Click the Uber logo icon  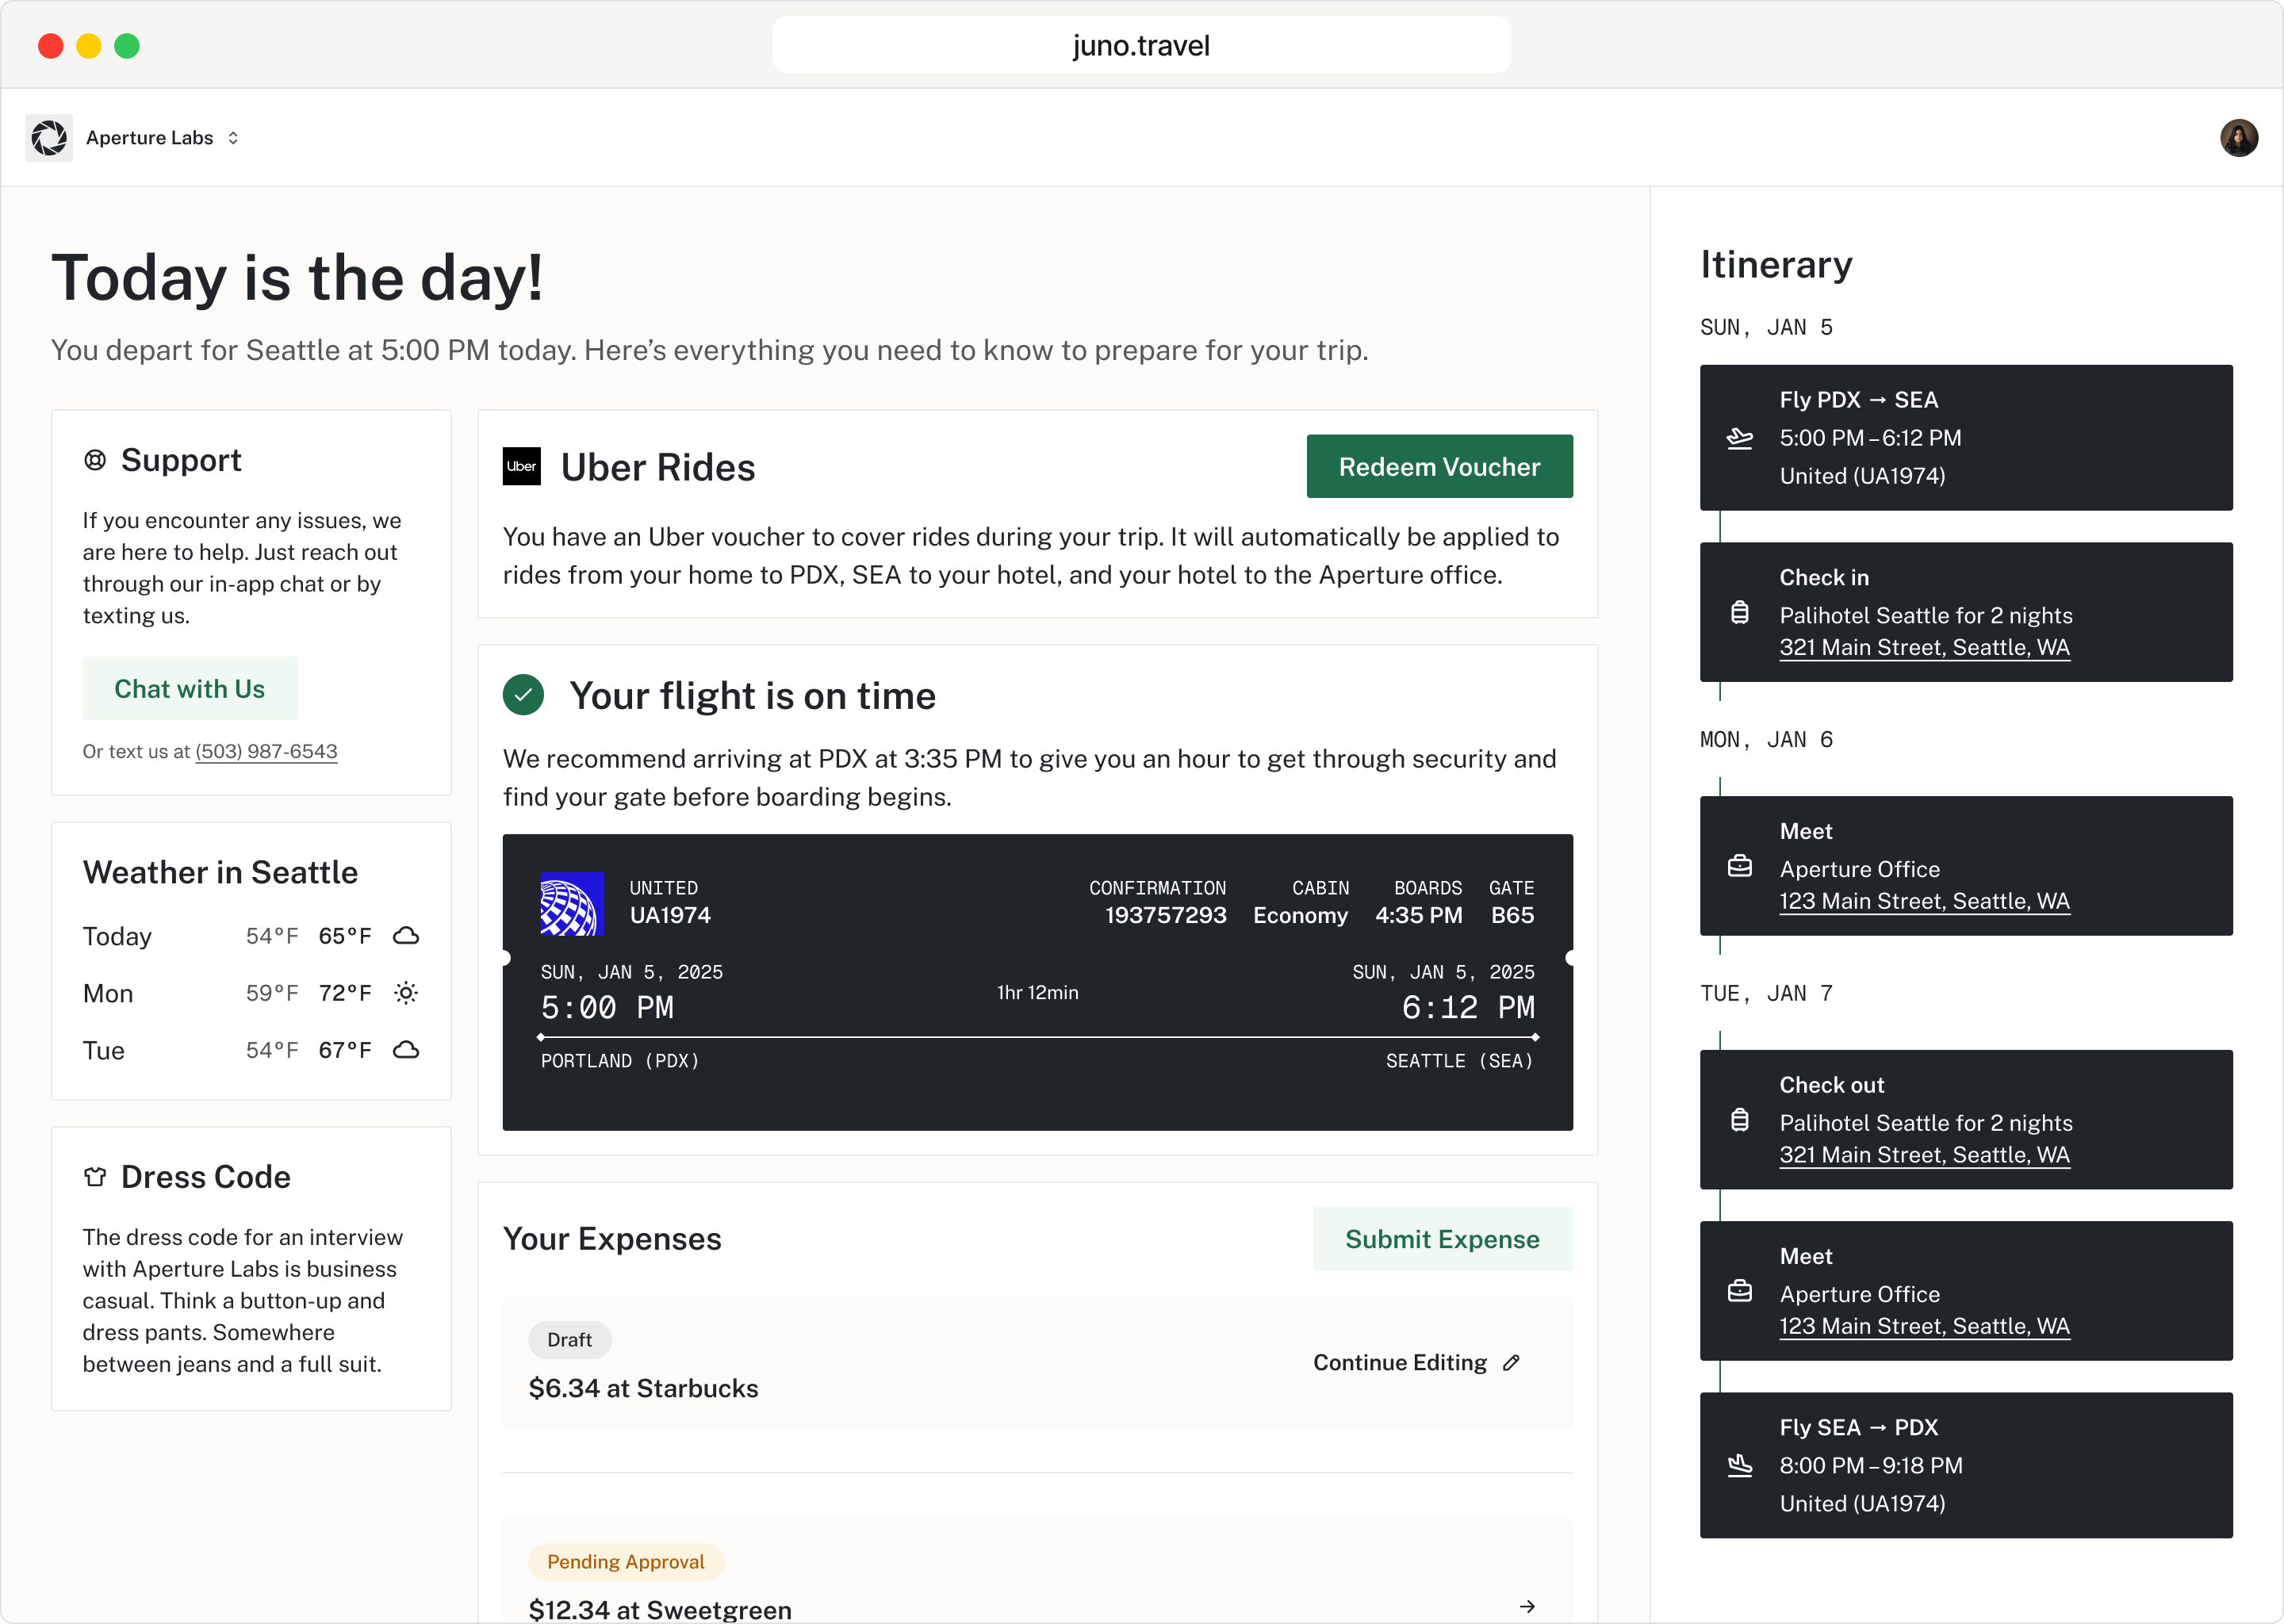click(x=521, y=466)
